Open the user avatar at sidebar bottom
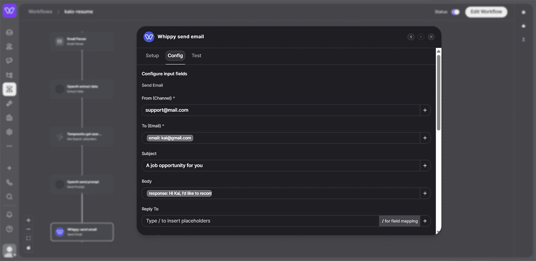536x261 pixels. (9, 250)
